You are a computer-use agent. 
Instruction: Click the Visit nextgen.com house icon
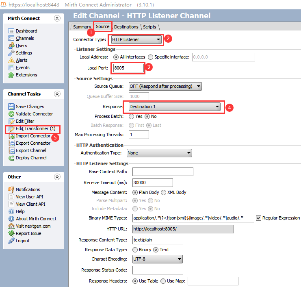coord(11,226)
